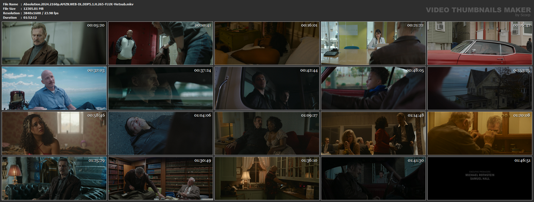
Task: Select the thumbnail stamped 00:26:42
Action: pyautogui.click(x=480, y=43)
